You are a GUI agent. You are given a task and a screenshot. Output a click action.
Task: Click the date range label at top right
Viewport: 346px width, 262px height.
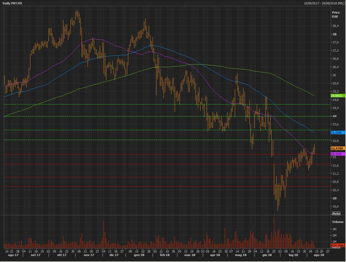pos(324,3)
